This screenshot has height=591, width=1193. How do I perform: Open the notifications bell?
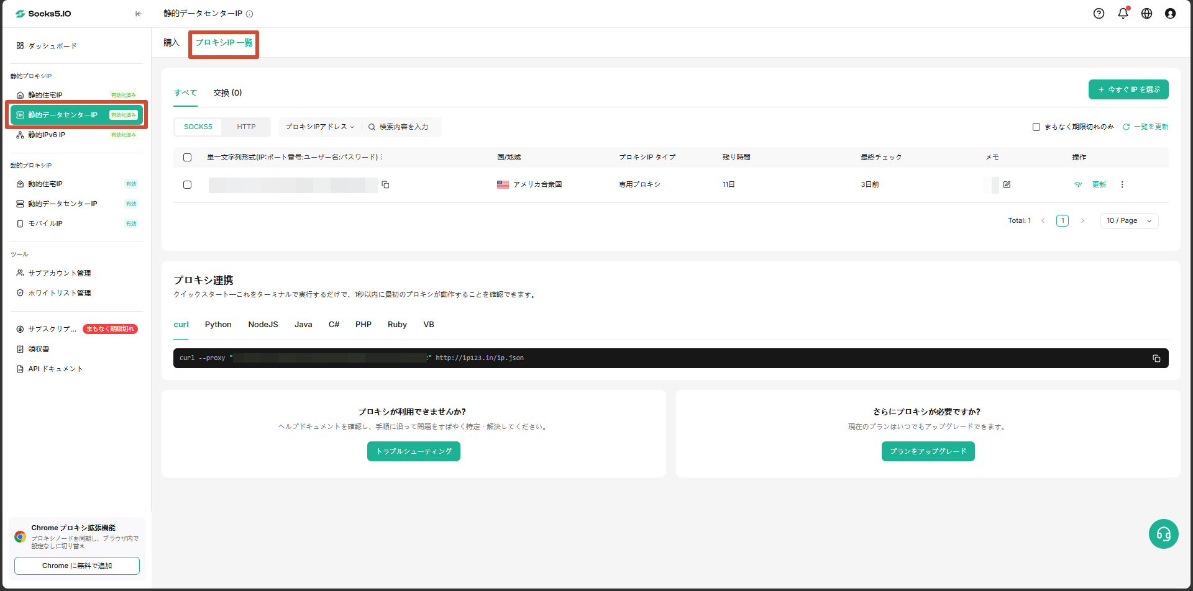pos(1123,13)
